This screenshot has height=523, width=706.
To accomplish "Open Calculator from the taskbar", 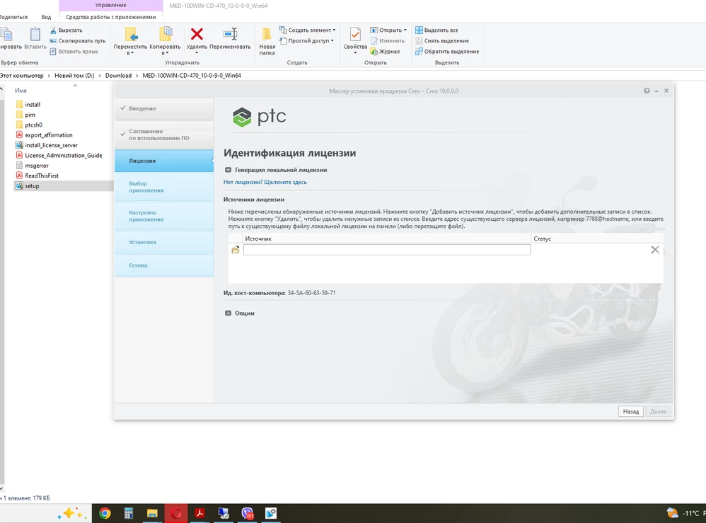I will [129, 513].
